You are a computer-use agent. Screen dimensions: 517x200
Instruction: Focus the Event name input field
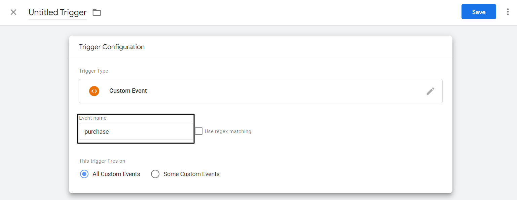pos(136,131)
